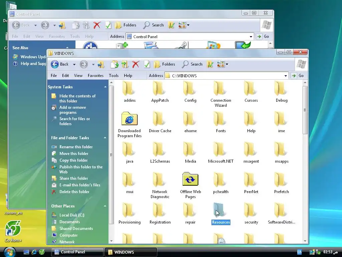Open Local Disk (C:) in Other Places
Image resolution: width=342 pixels, height=257 pixels.
tap(72, 215)
